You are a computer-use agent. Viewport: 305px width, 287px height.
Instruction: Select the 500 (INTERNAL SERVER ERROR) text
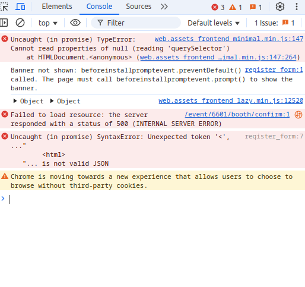point(169,124)
